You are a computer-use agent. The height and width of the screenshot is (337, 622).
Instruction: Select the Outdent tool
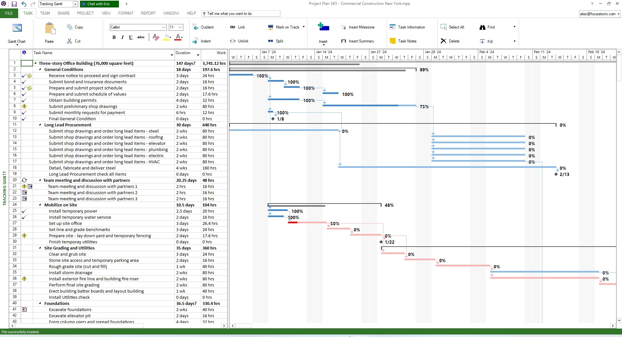pyautogui.click(x=203, y=27)
